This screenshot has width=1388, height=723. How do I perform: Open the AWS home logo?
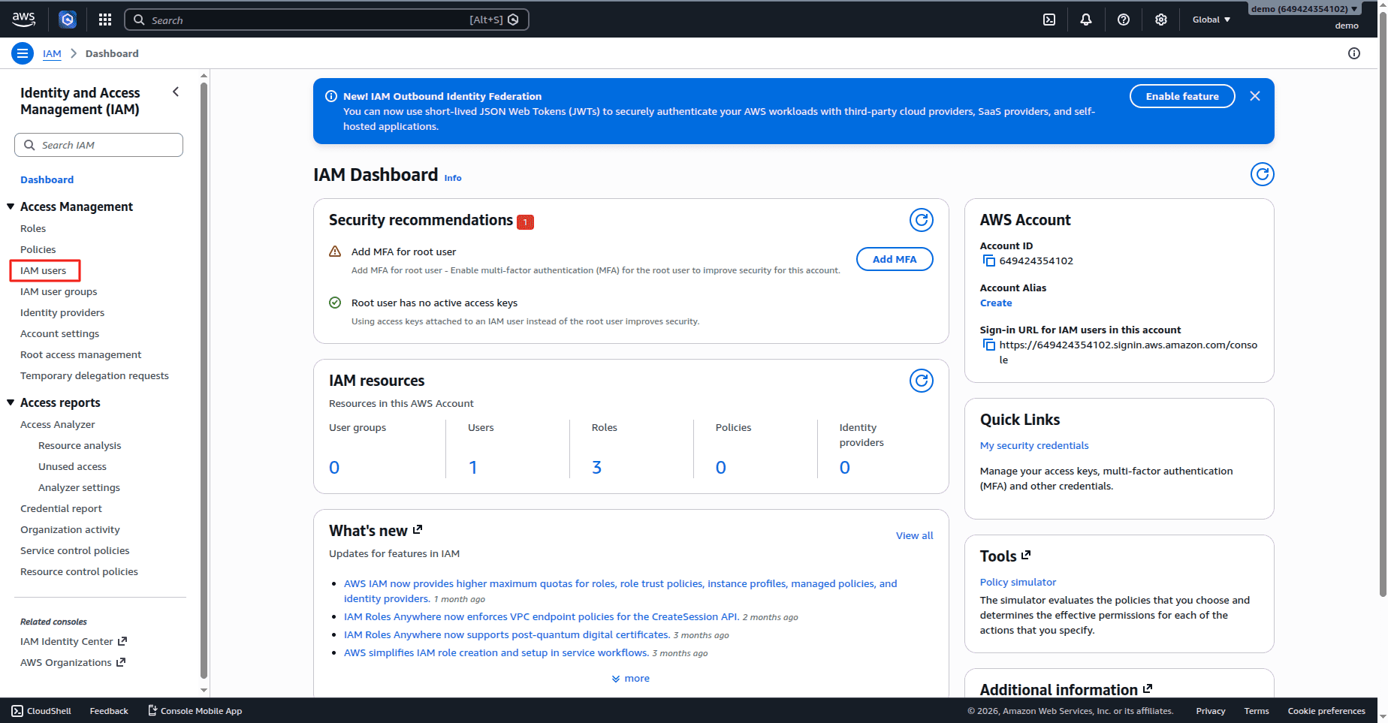click(23, 19)
